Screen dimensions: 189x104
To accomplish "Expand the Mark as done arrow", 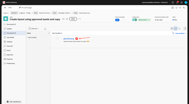I will pos(149,20).
